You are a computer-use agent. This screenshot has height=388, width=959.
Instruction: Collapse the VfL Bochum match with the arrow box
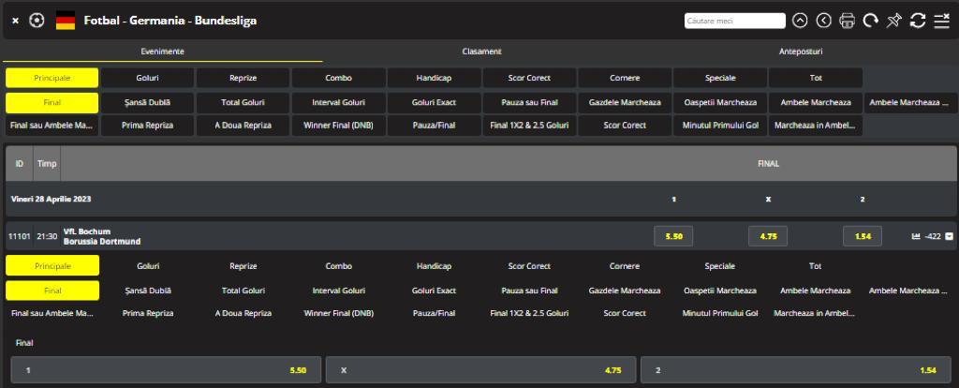click(x=950, y=236)
